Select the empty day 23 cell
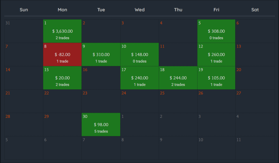Viewport: 279px width, 163px height. coord(101,101)
